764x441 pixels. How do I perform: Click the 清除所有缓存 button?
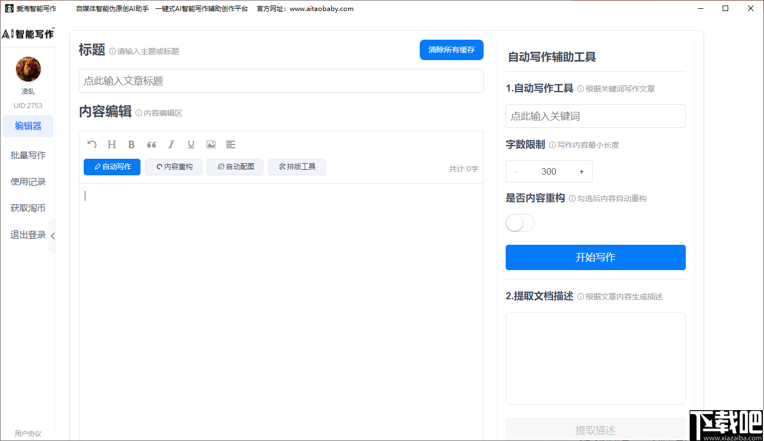pos(452,50)
